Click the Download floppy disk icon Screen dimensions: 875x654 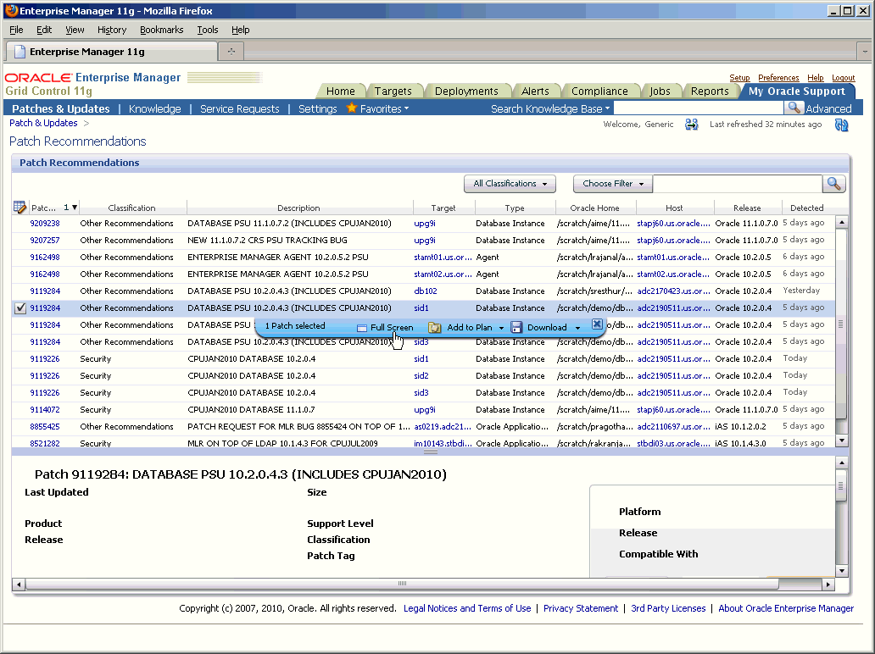[x=516, y=327]
